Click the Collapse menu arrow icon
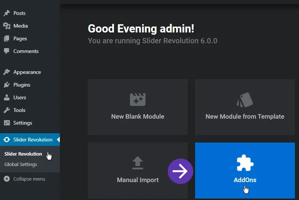 7,179
